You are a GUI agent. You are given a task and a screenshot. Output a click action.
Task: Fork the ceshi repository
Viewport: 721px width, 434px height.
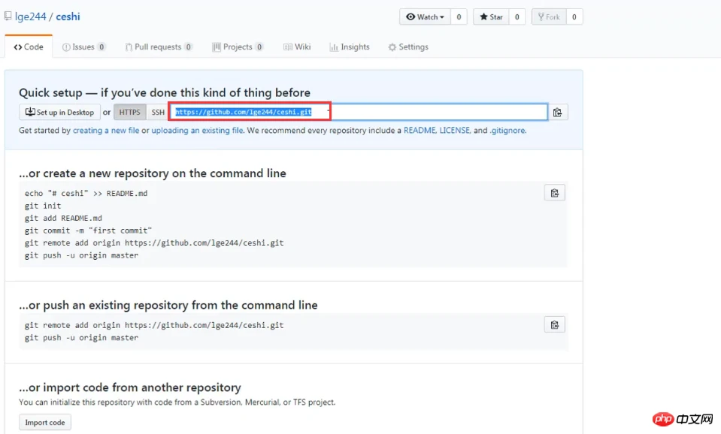click(x=548, y=17)
